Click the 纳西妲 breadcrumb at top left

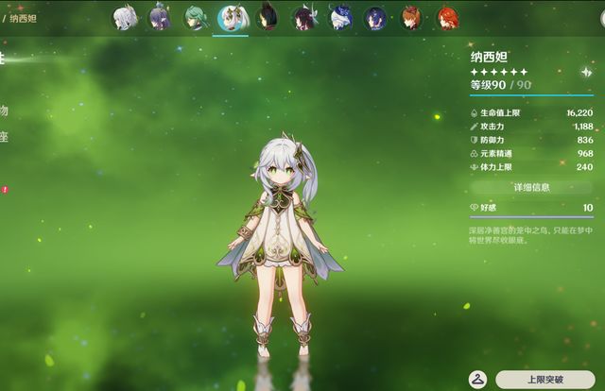tap(23, 19)
